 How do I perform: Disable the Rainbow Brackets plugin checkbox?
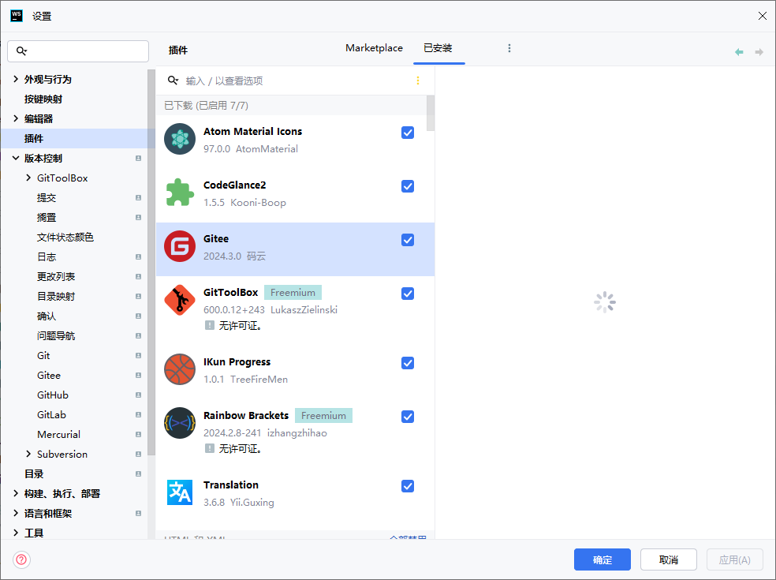[408, 417]
